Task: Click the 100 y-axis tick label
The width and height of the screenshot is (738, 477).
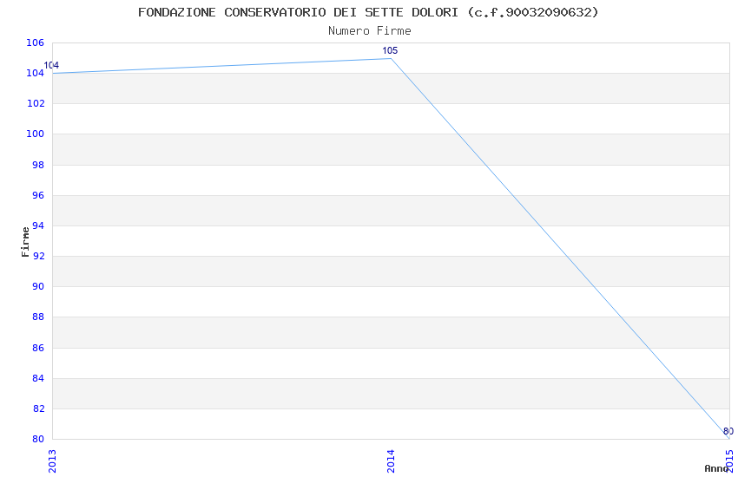Action: pyautogui.click(x=35, y=134)
